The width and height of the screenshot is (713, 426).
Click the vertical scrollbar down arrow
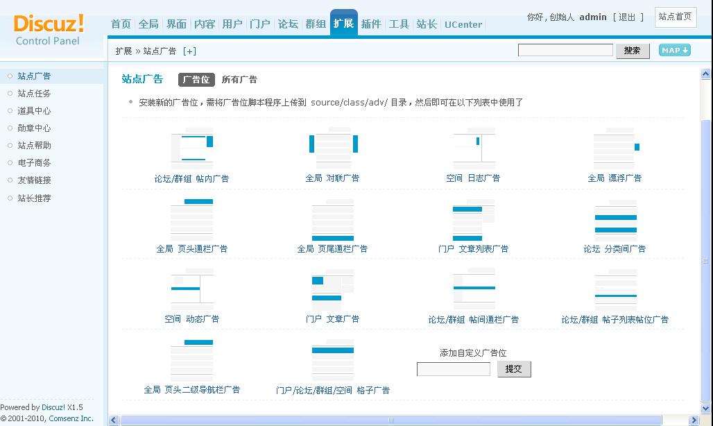(x=706, y=408)
